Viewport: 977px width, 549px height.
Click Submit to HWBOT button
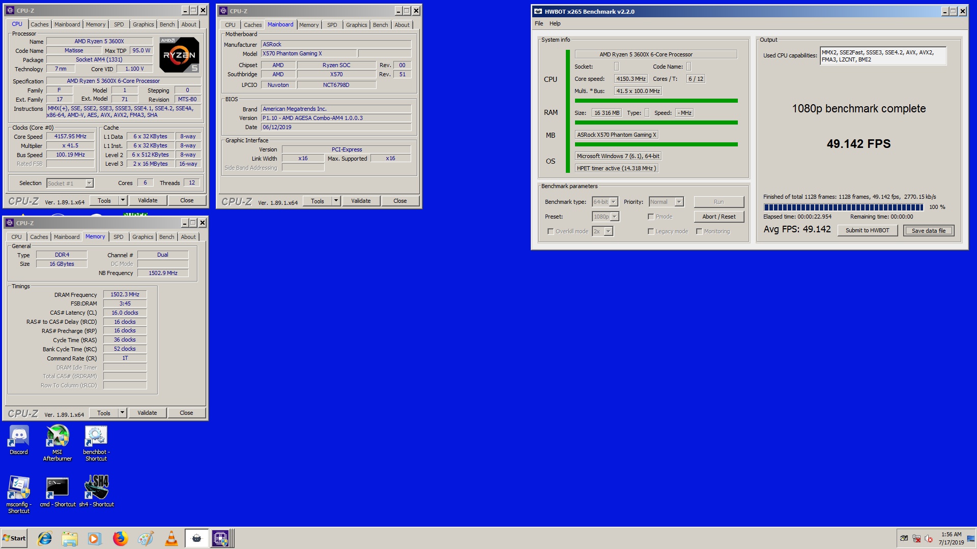coord(867,231)
